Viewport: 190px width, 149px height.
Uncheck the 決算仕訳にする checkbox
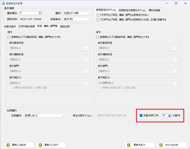[141, 115]
